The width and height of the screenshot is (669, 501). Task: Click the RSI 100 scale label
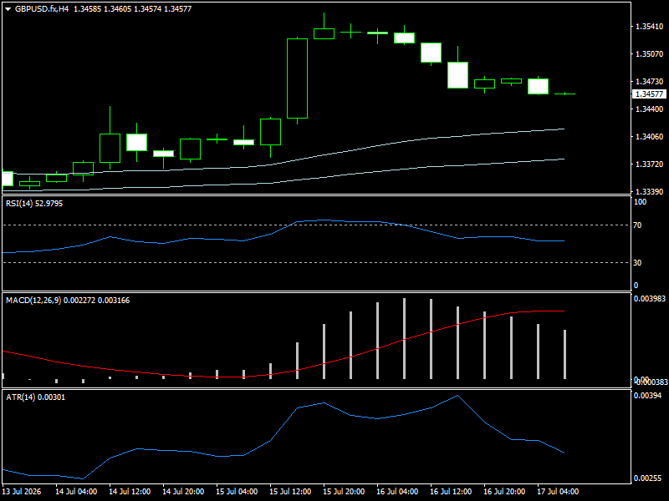(640, 202)
